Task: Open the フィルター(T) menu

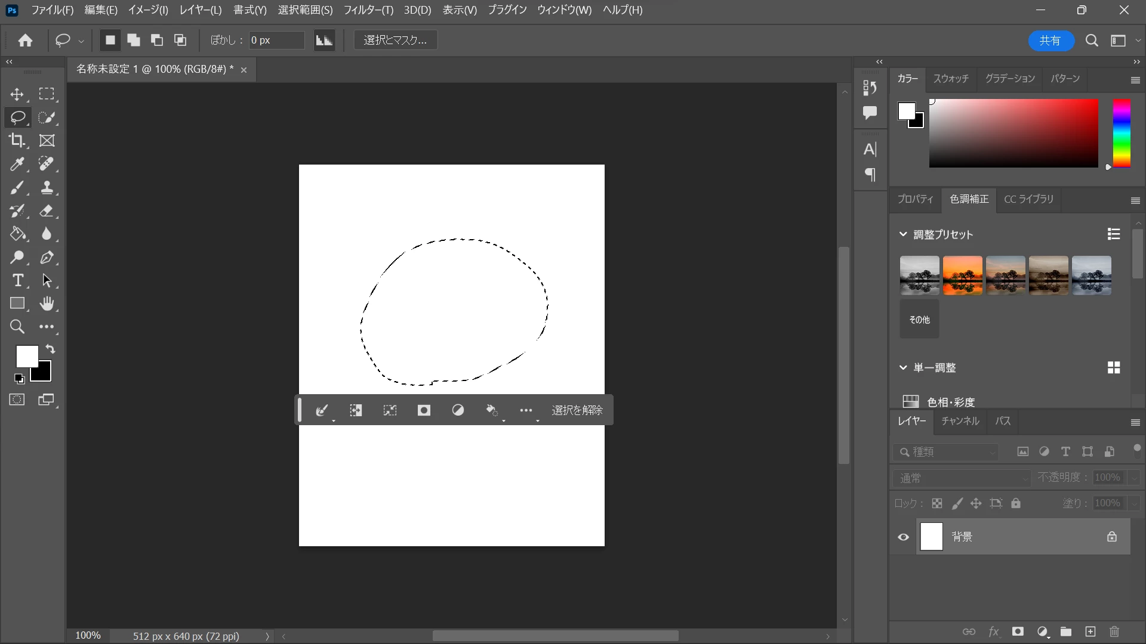Action: point(368,10)
